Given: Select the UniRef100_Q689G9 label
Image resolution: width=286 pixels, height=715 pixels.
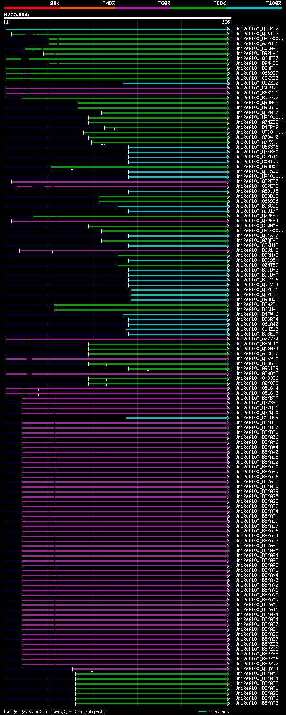Looking at the screenshot, I should point(257,73).
